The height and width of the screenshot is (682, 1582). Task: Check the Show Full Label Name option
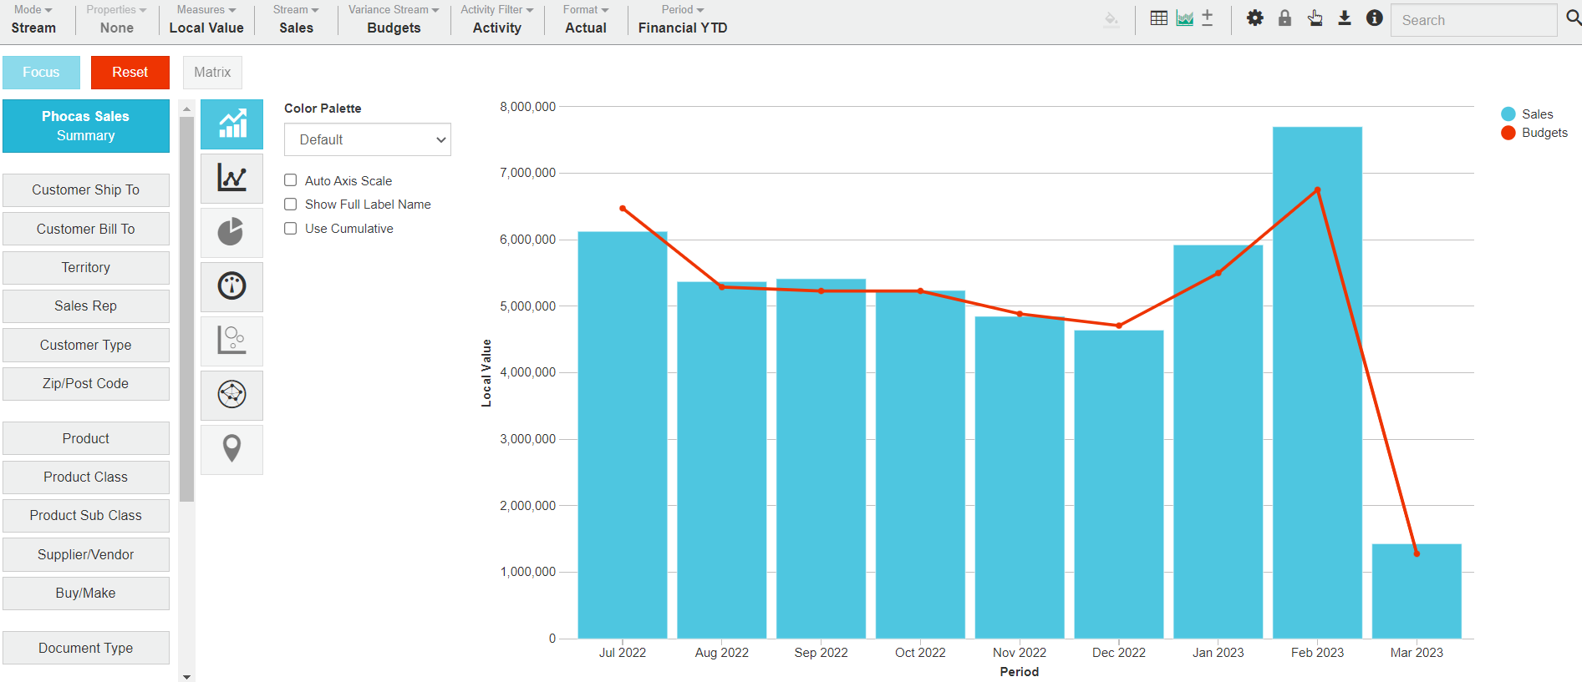point(291,205)
